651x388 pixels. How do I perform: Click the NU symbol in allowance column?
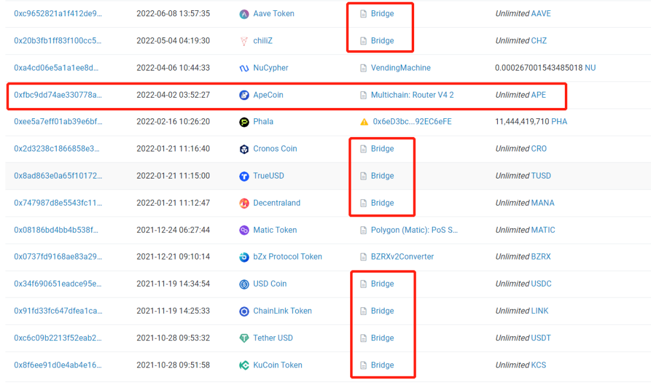pos(590,68)
